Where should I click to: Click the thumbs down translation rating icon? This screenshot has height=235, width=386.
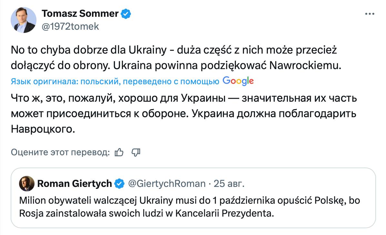tap(136, 152)
